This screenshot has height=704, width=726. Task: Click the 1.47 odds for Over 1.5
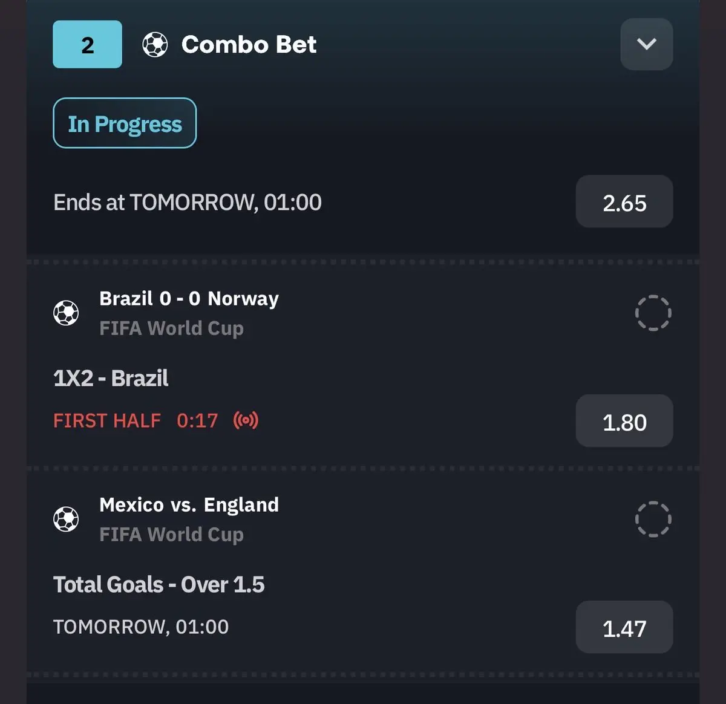[624, 627]
